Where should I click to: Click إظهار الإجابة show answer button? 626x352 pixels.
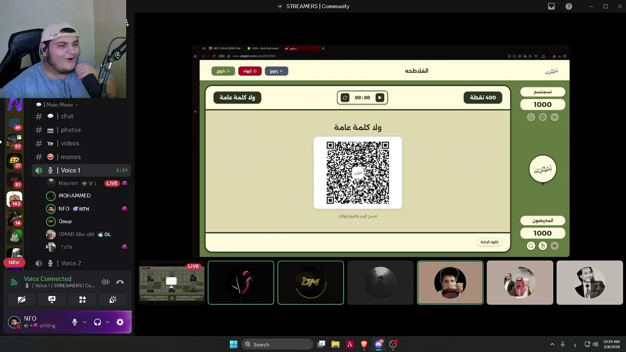click(489, 242)
